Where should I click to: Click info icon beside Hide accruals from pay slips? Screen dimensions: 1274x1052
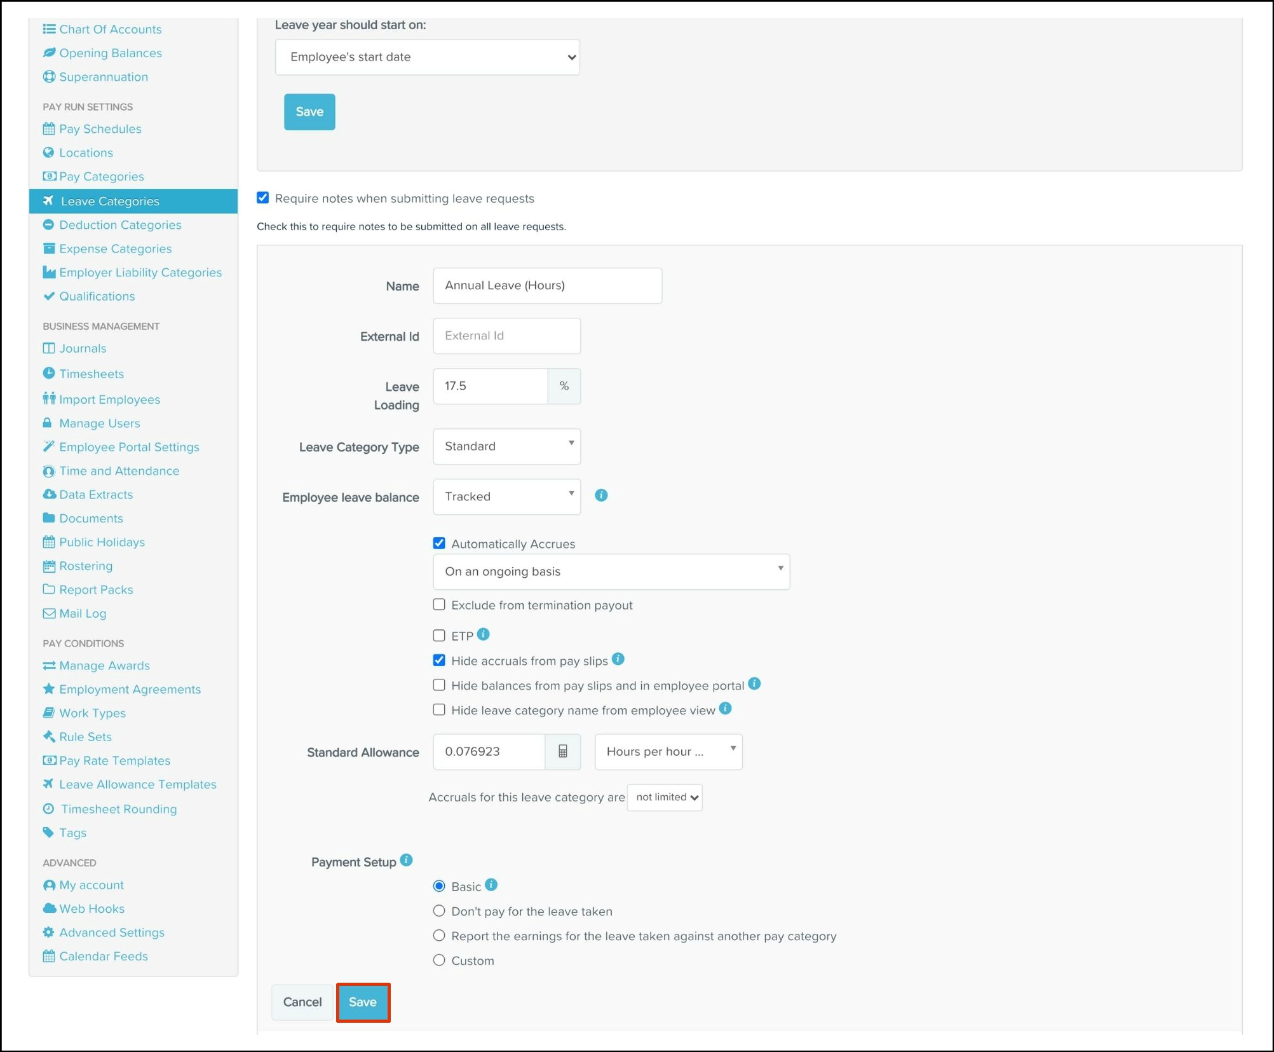pos(618,659)
